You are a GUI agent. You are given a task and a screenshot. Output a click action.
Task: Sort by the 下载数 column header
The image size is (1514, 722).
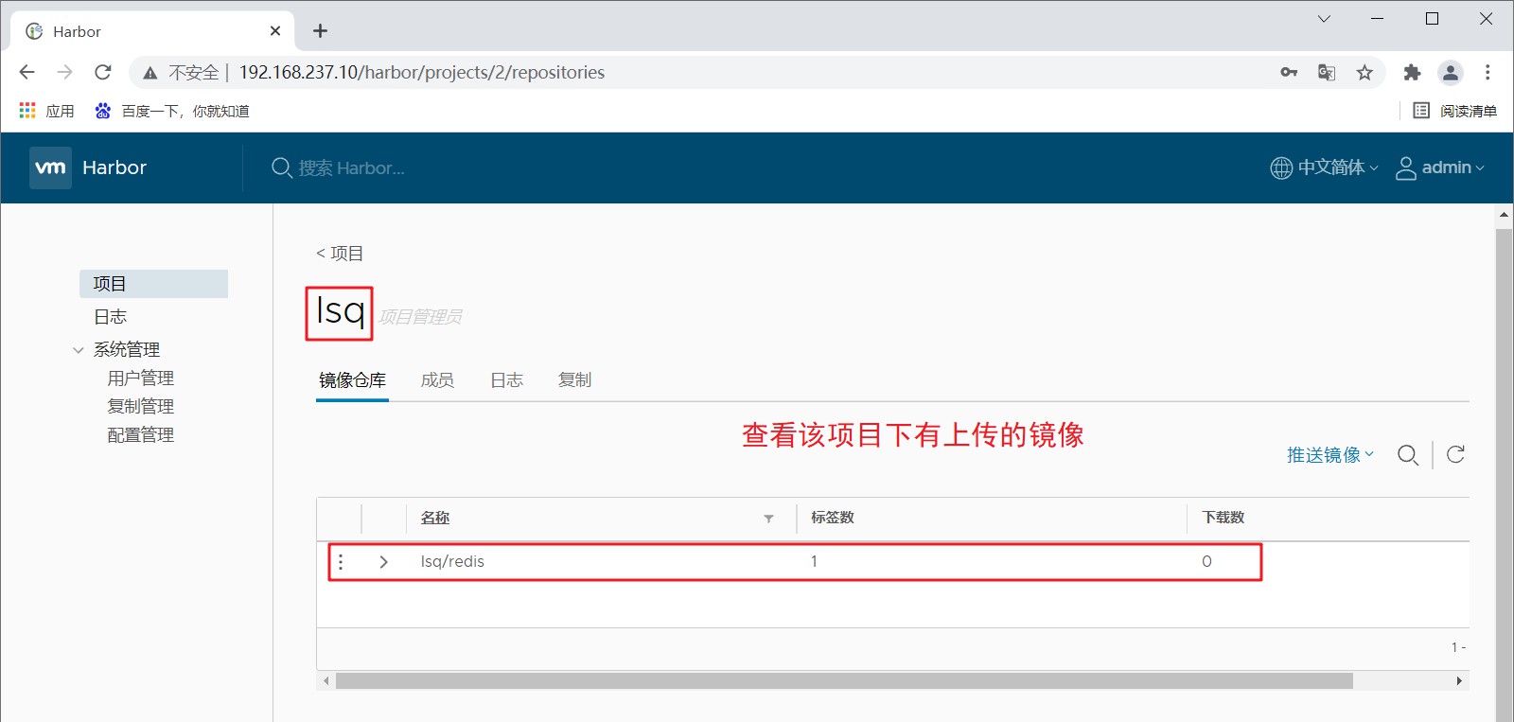(1224, 518)
